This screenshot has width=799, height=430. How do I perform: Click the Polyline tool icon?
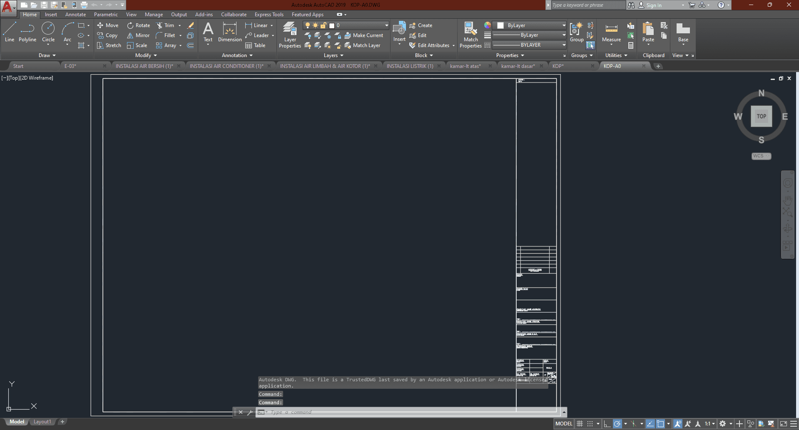coord(27,32)
